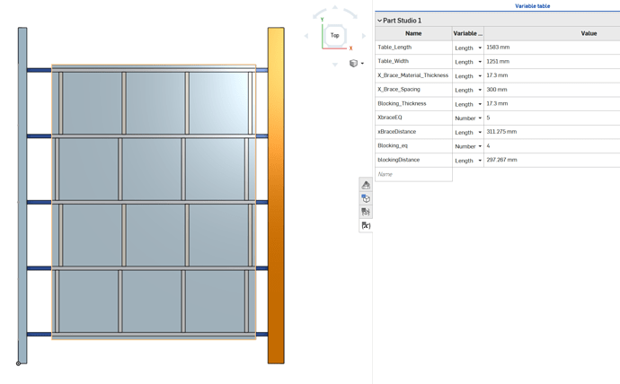Rotate view with the cube's left arrow
620x384 pixels.
tap(306, 36)
